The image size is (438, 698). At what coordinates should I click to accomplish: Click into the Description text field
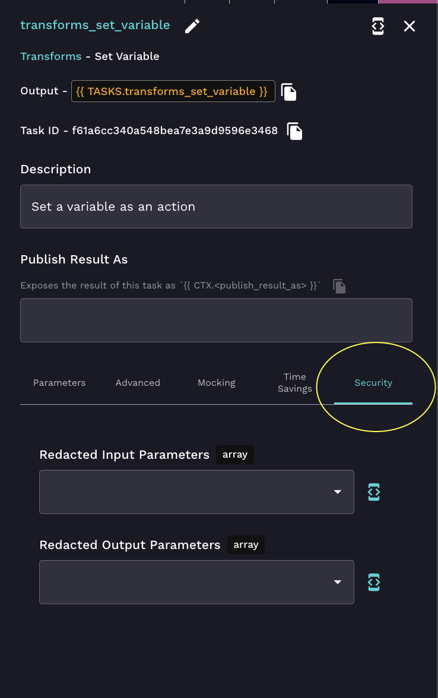pyautogui.click(x=216, y=207)
